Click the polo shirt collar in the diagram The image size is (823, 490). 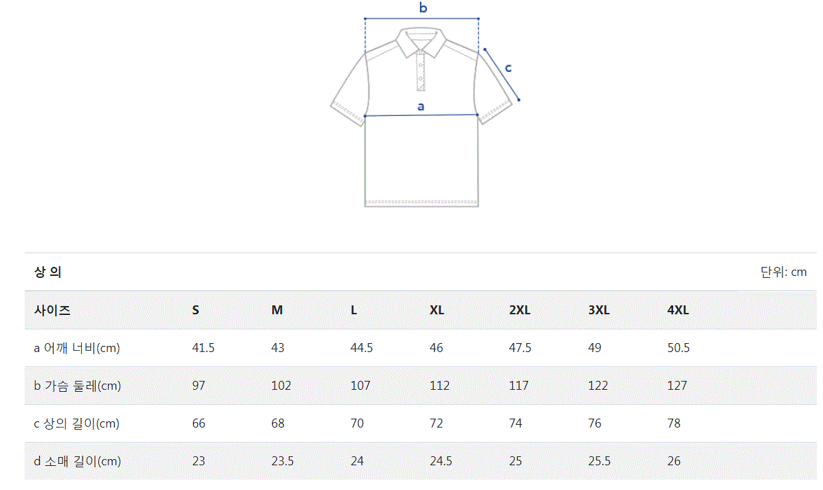pyautogui.click(x=421, y=41)
